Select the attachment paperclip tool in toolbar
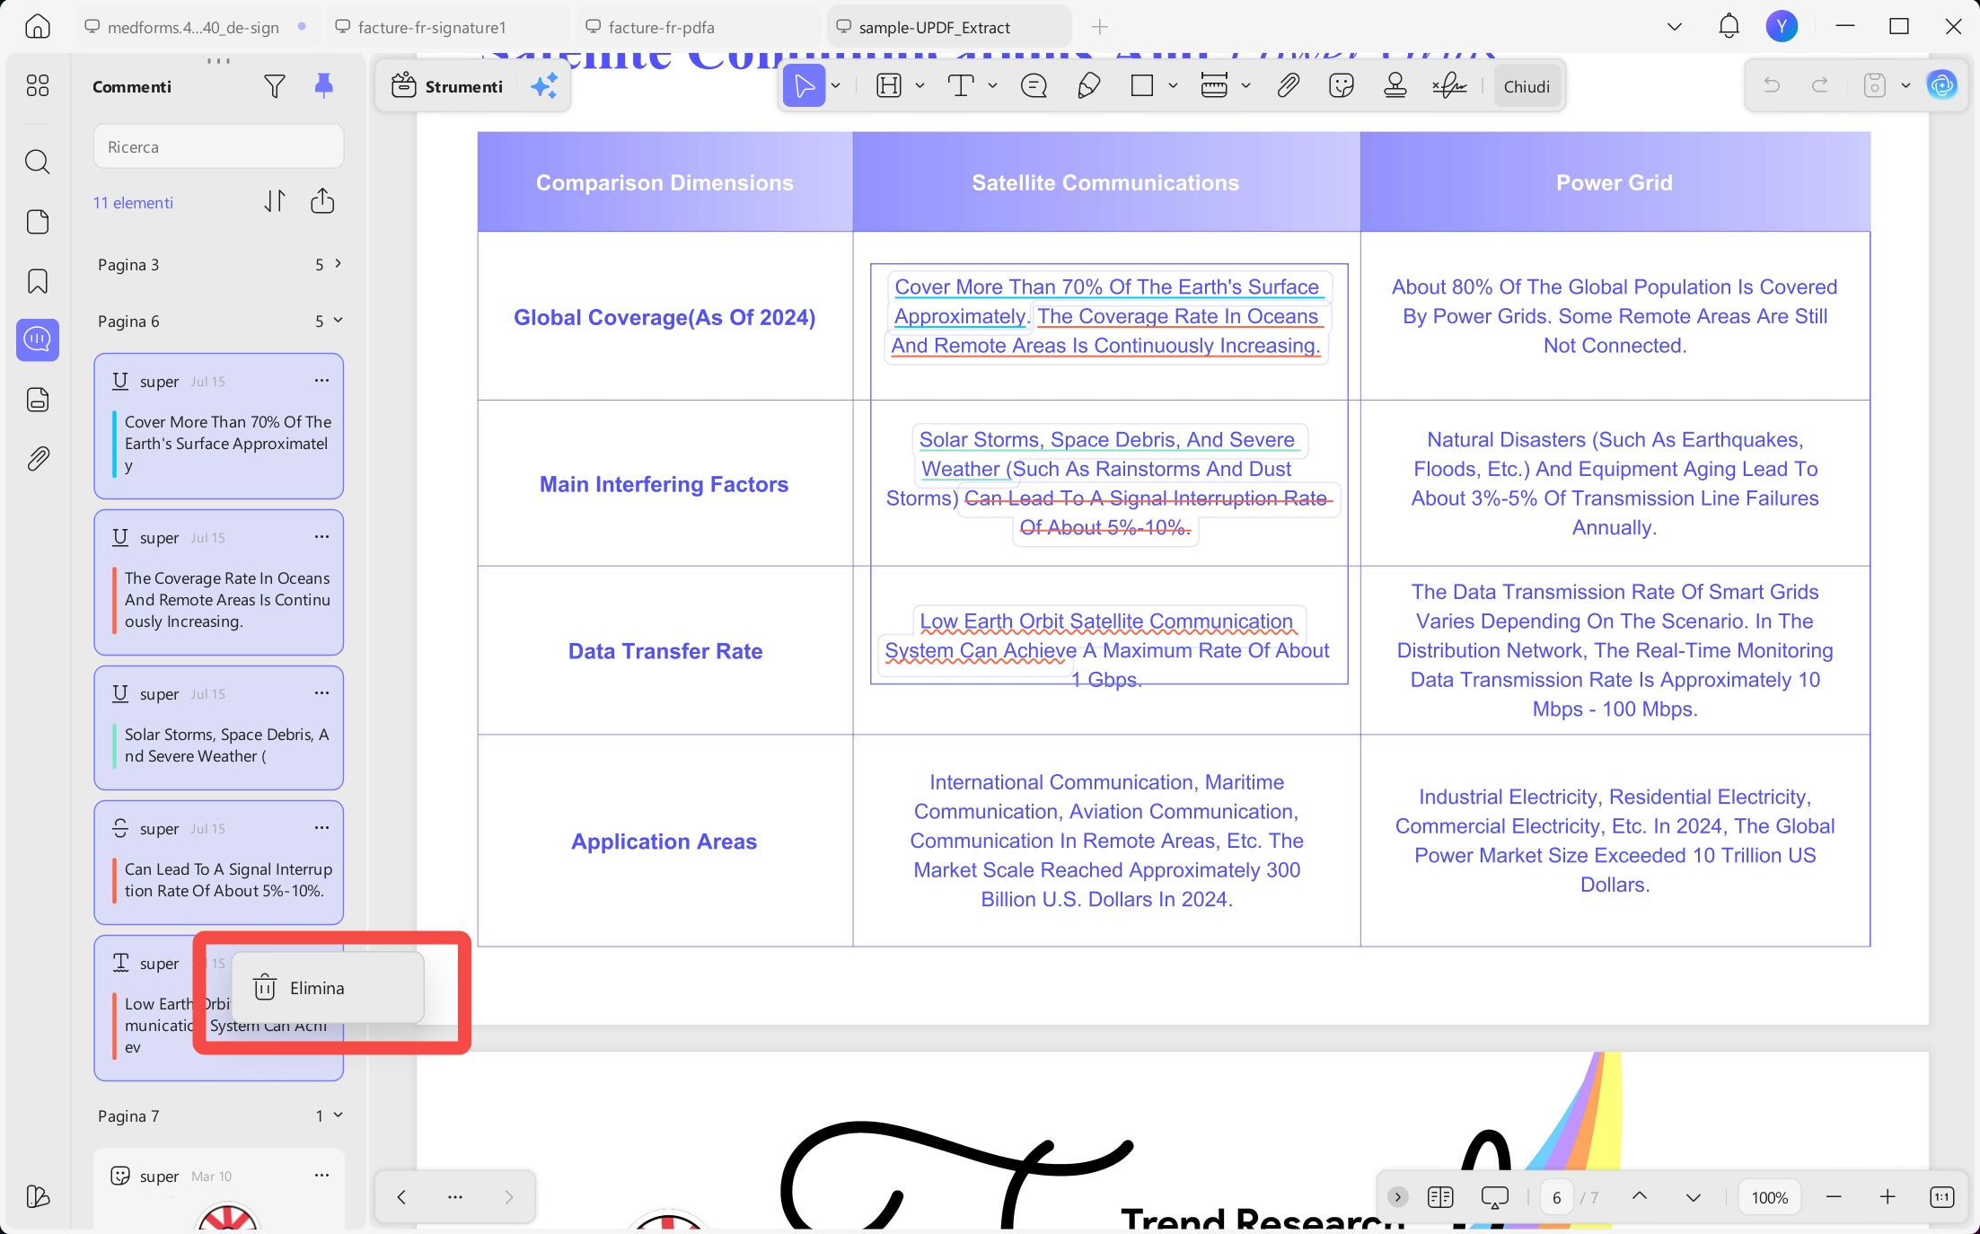 pyautogui.click(x=1288, y=86)
